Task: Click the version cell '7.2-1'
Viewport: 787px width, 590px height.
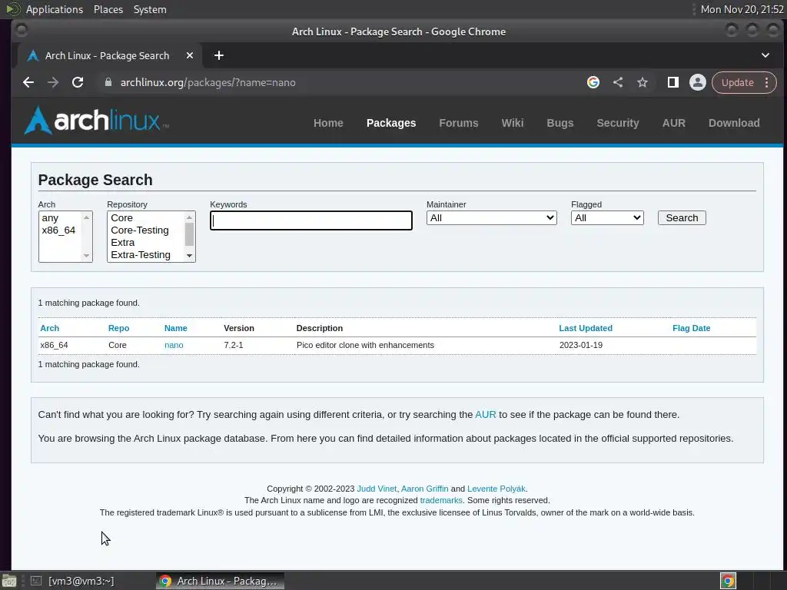Action: point(234,345)
